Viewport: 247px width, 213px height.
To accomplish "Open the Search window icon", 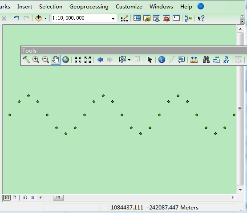I will pyautogui.click(x=157, y=18).
